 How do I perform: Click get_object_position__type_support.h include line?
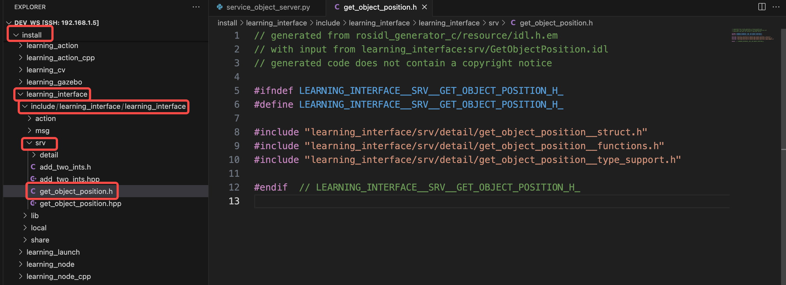pyautogui.click(x=467, y=160)
